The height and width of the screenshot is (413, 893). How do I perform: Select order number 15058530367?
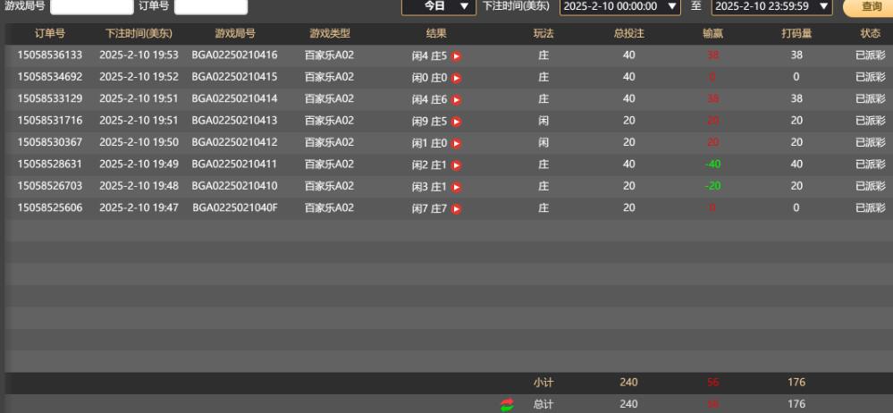tap(49, 142)
